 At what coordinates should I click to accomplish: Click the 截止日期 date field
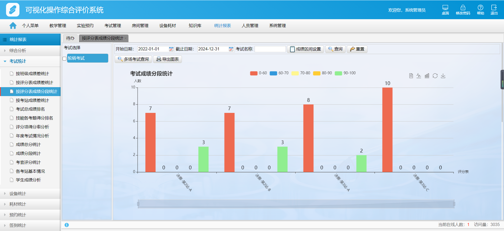click(x=213, y=49)
